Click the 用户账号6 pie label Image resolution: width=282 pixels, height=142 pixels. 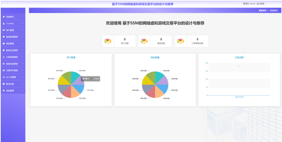[51, 90]
